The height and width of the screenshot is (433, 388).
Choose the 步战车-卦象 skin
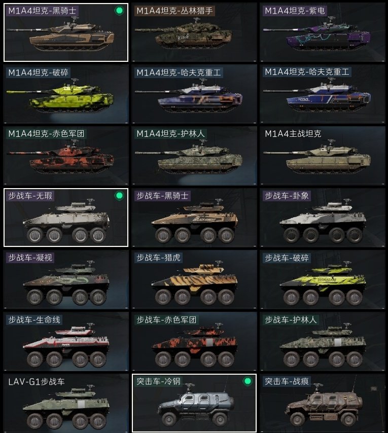323,218
